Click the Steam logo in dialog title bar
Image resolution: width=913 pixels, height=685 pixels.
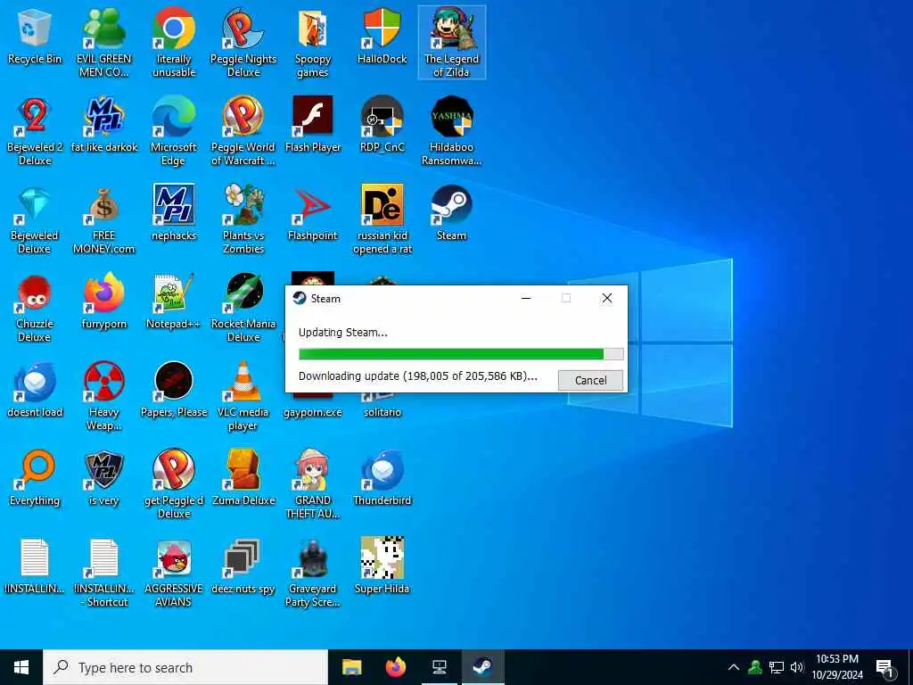point(300,298)
